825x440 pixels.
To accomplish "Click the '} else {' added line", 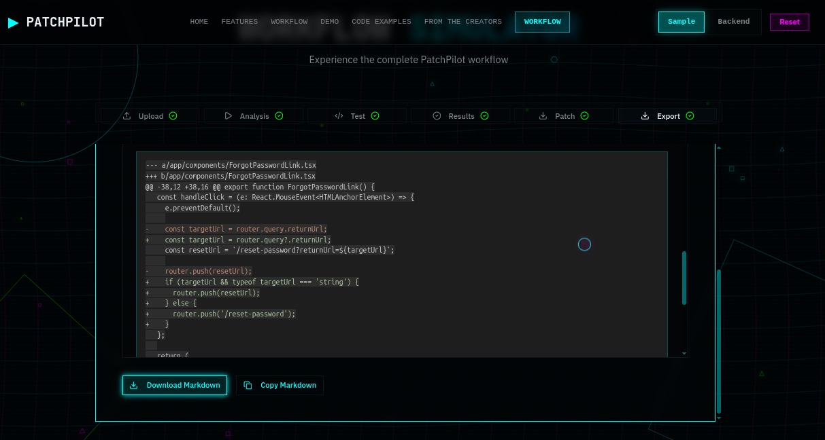I will [171, 303].
